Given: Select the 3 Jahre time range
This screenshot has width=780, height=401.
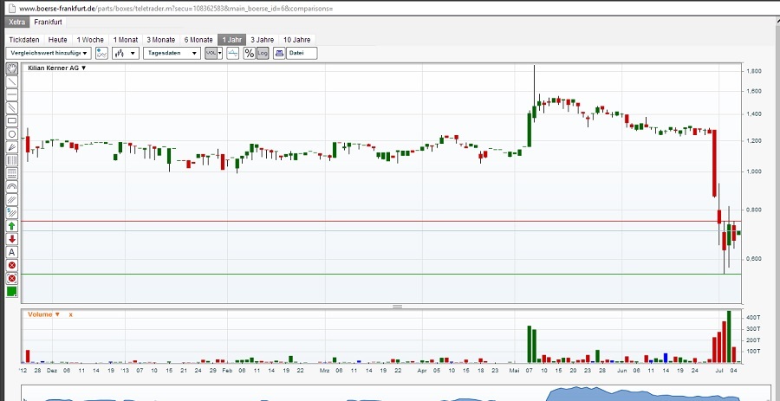Looking at the screenshot, I should [x=262, y=40].
